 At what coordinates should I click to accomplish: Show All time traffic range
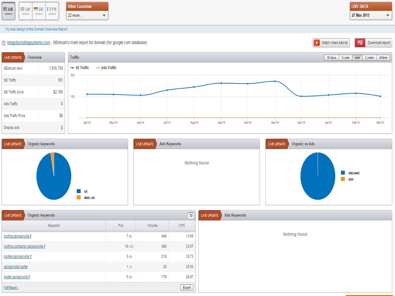point(383,58)
